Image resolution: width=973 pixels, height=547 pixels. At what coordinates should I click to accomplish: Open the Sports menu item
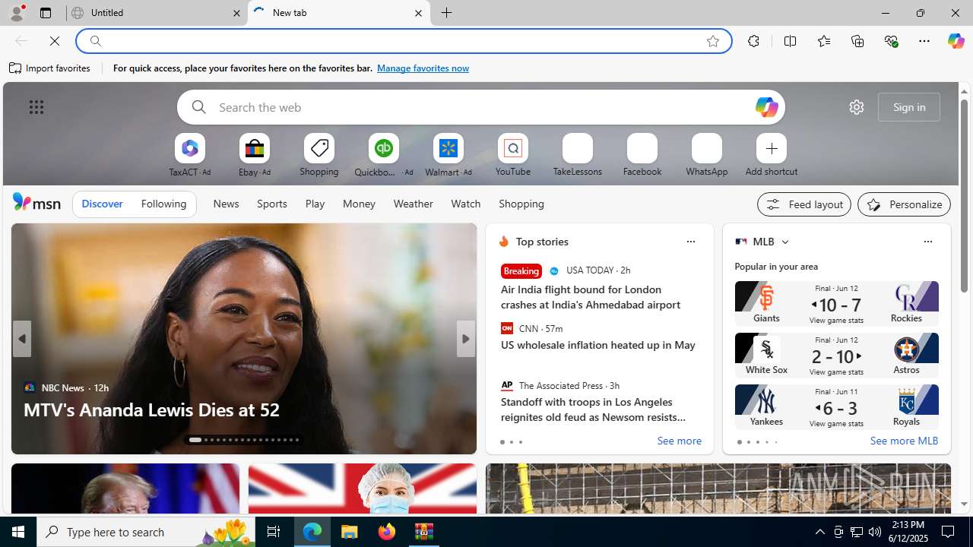point(272,204)
